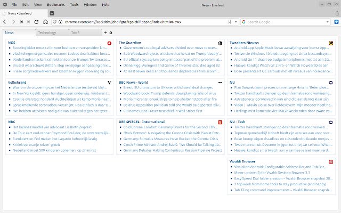Open the File menu

[x=14, y=5]
